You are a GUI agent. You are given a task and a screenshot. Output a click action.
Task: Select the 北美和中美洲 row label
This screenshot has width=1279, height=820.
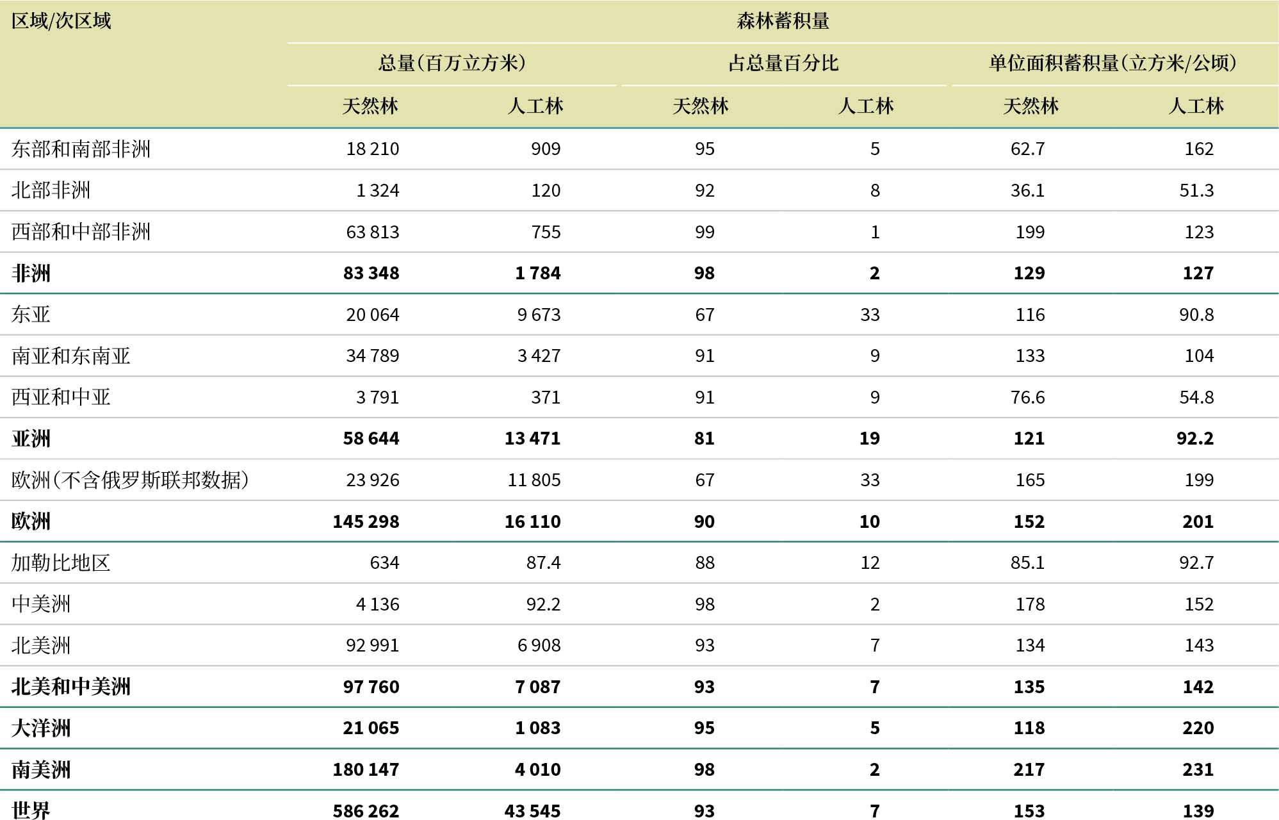[70, 687]
